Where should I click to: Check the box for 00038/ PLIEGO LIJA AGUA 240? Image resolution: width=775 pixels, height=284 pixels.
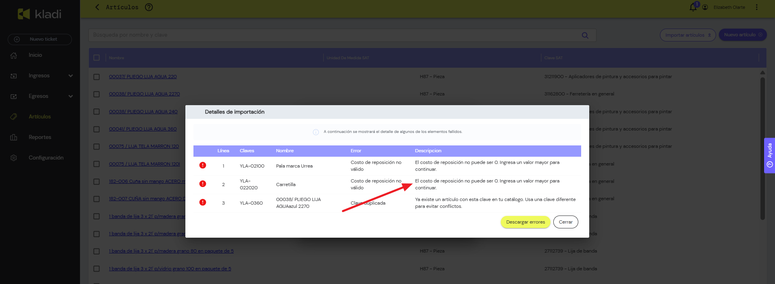click(x=97, y=112)
